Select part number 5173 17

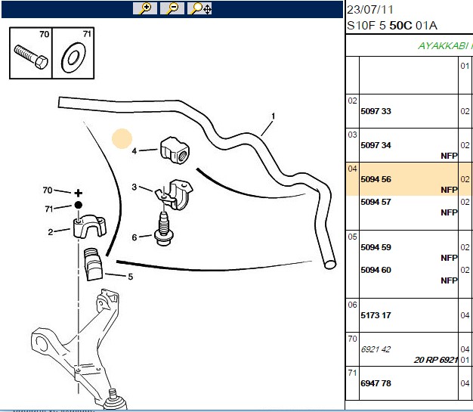tap(376, 315)
